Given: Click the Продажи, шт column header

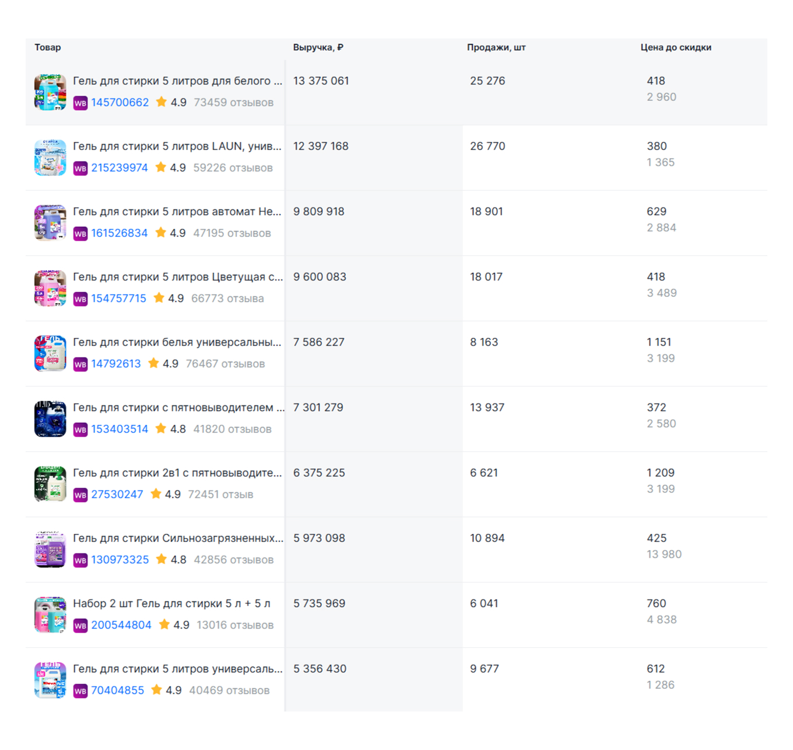Looking at the screenshot, I should pyautogui.click(x=496, y=48).
